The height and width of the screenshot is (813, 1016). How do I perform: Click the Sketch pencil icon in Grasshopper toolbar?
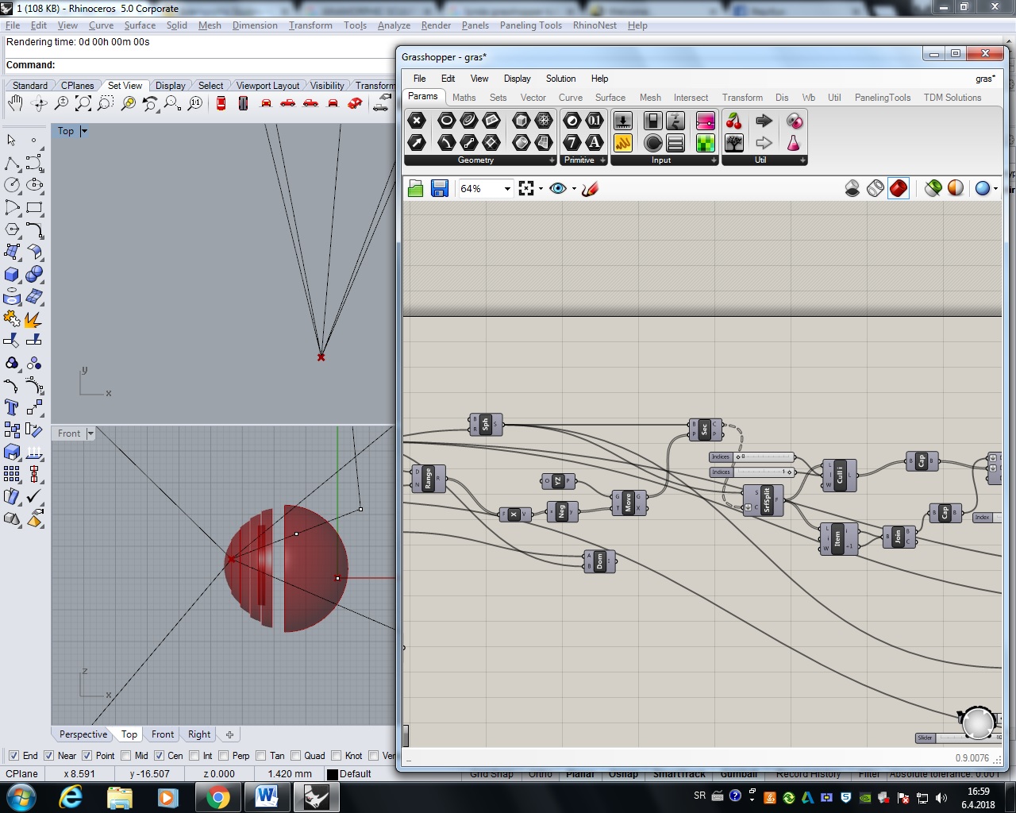[x=590, y=188]
